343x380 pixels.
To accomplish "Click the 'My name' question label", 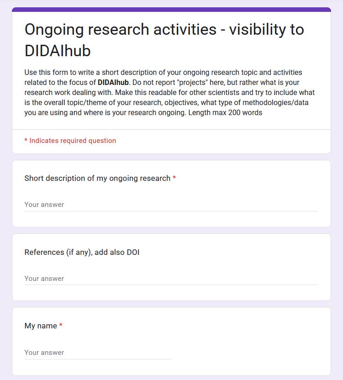I will click(41, 326).
